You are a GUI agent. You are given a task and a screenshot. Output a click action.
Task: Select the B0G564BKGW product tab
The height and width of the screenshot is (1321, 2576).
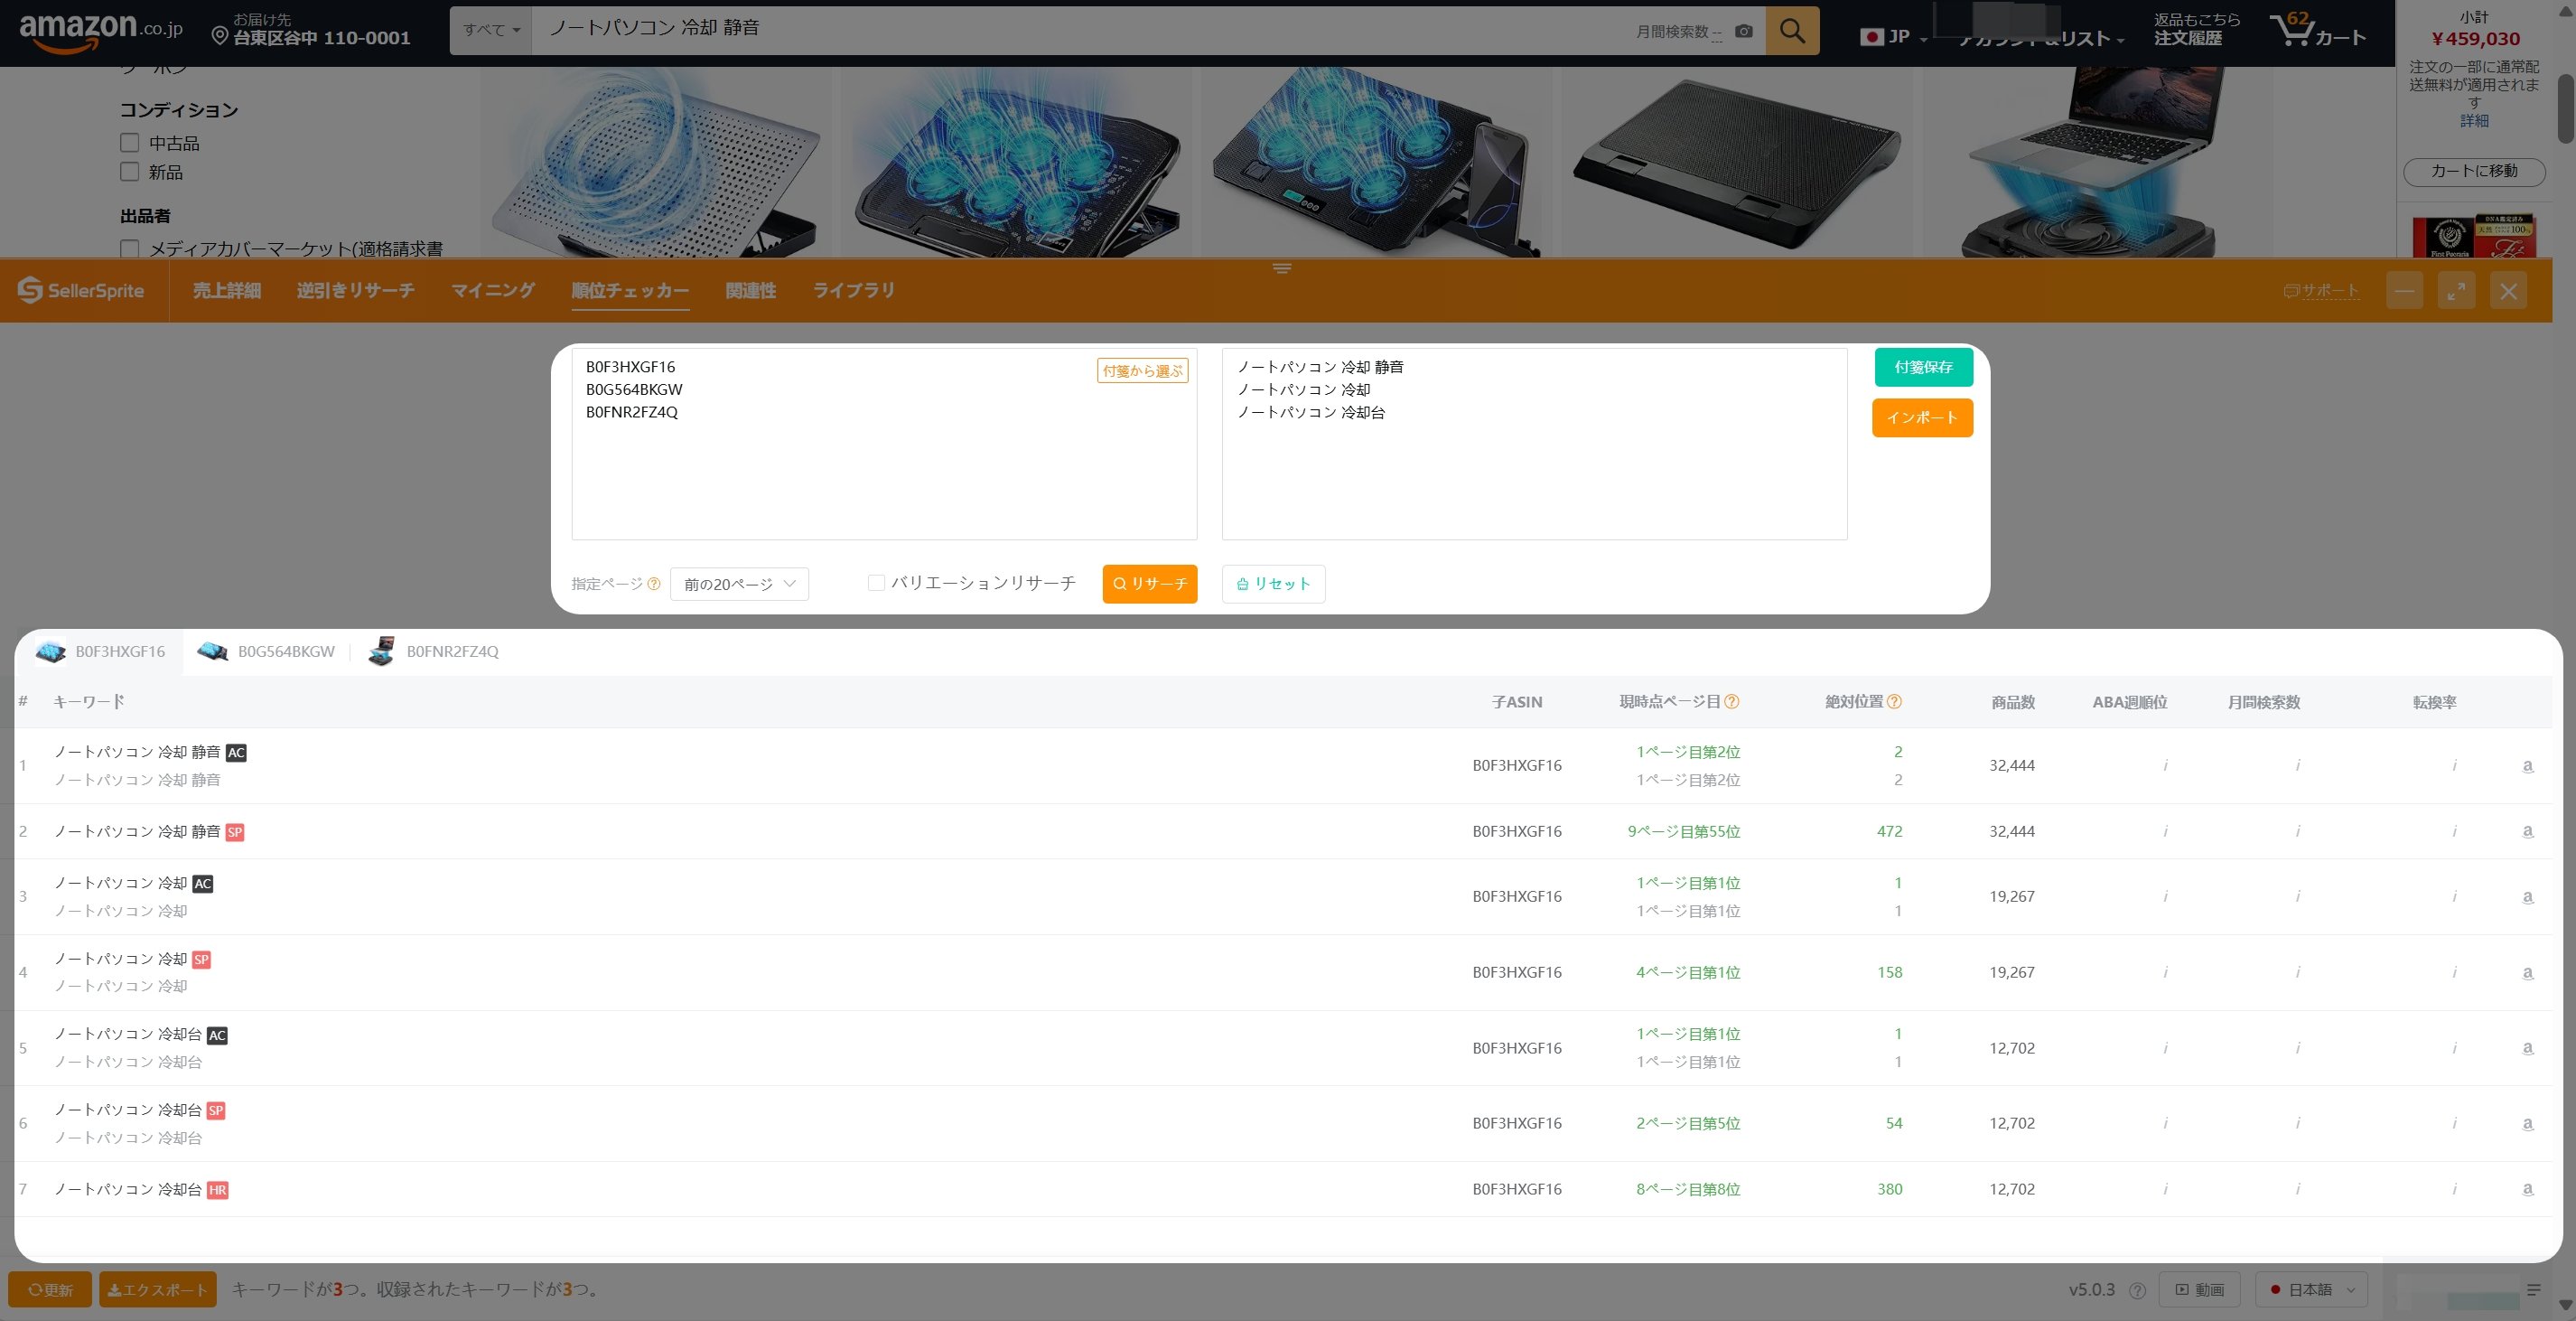click(x=266, y=652)
